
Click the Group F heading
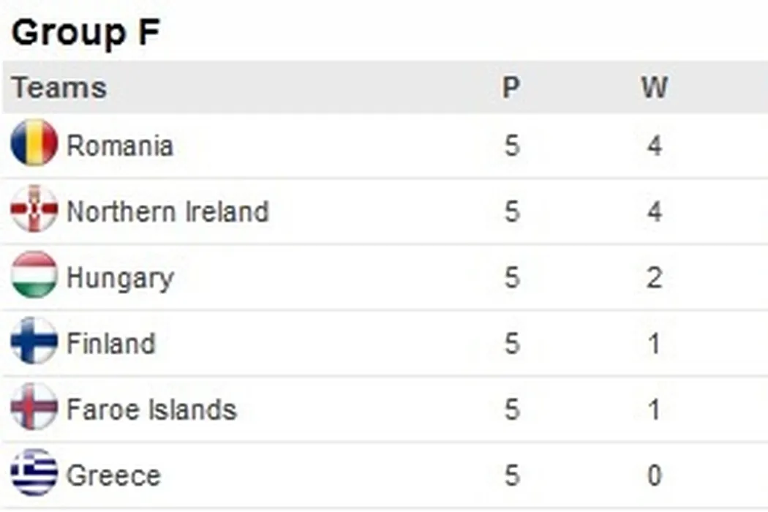pyautogui.click(x=86, y=33)
